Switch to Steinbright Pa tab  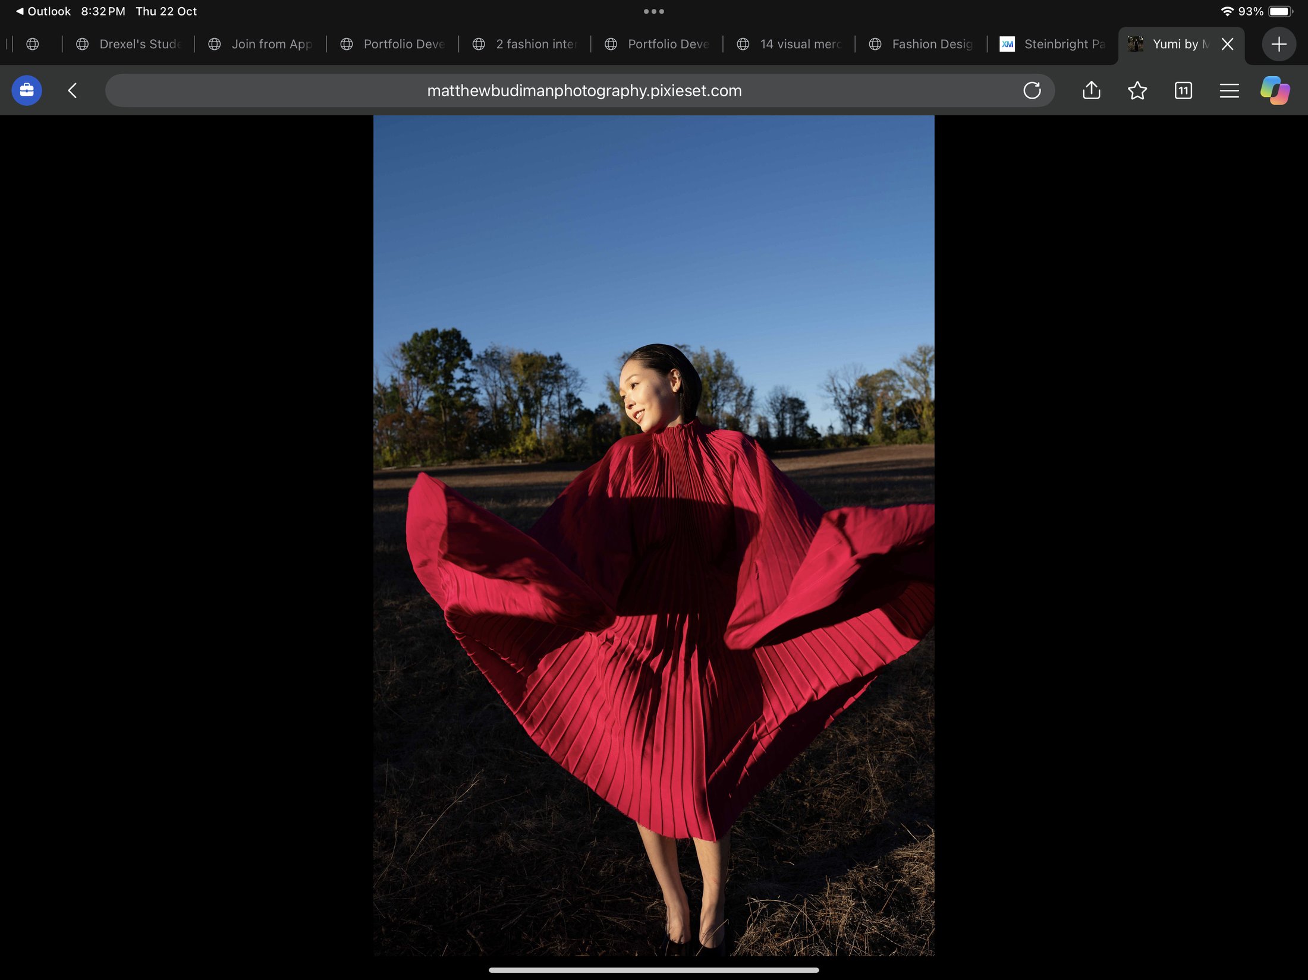[x=1053, y=44]
